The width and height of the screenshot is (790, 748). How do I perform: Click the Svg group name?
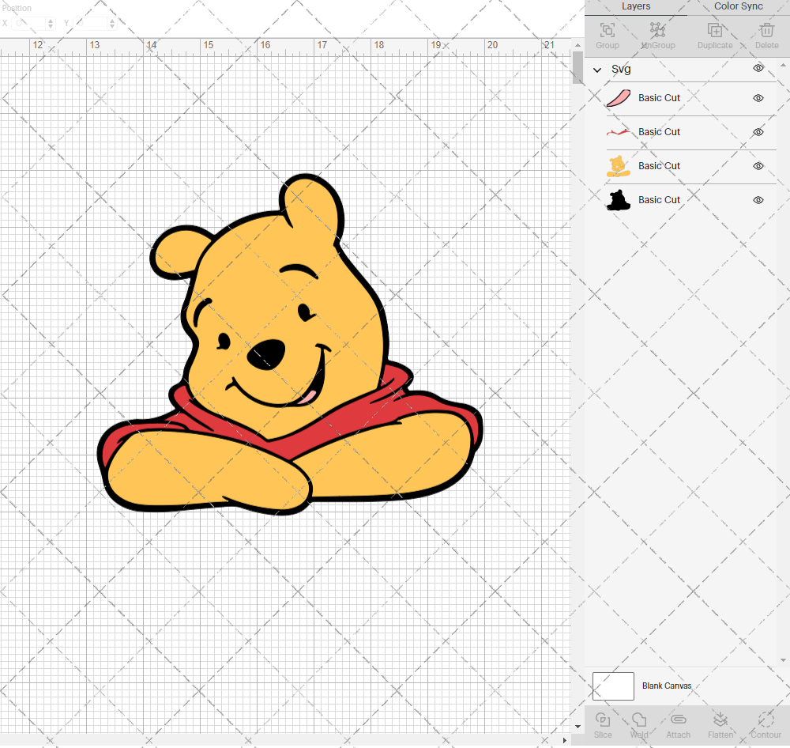[621, 69]
